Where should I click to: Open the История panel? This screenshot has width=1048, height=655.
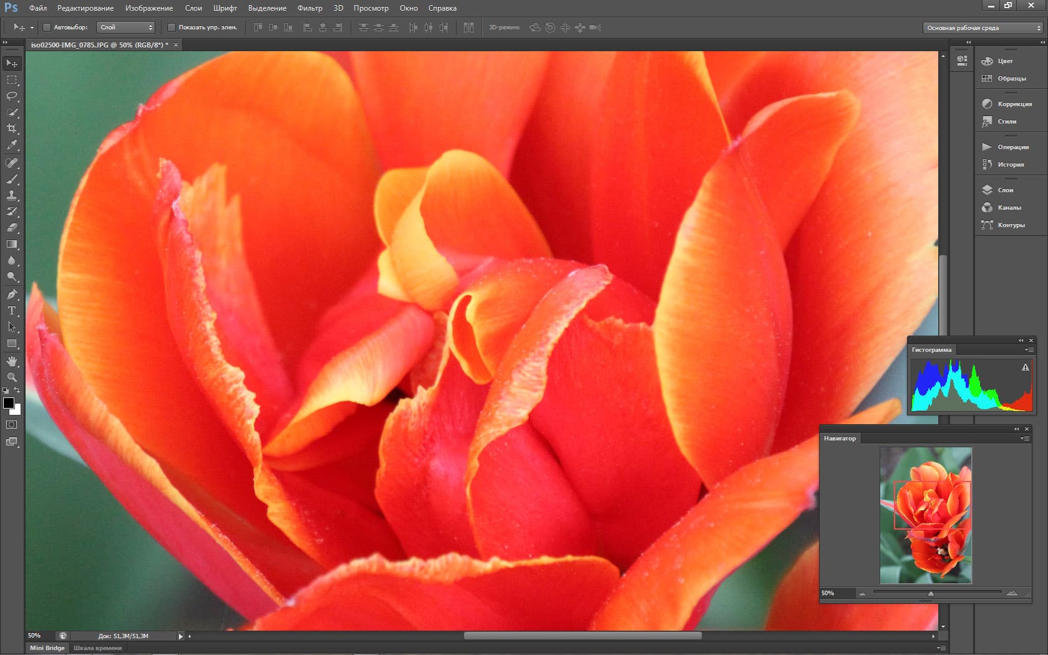click(x=1010, y=165)
